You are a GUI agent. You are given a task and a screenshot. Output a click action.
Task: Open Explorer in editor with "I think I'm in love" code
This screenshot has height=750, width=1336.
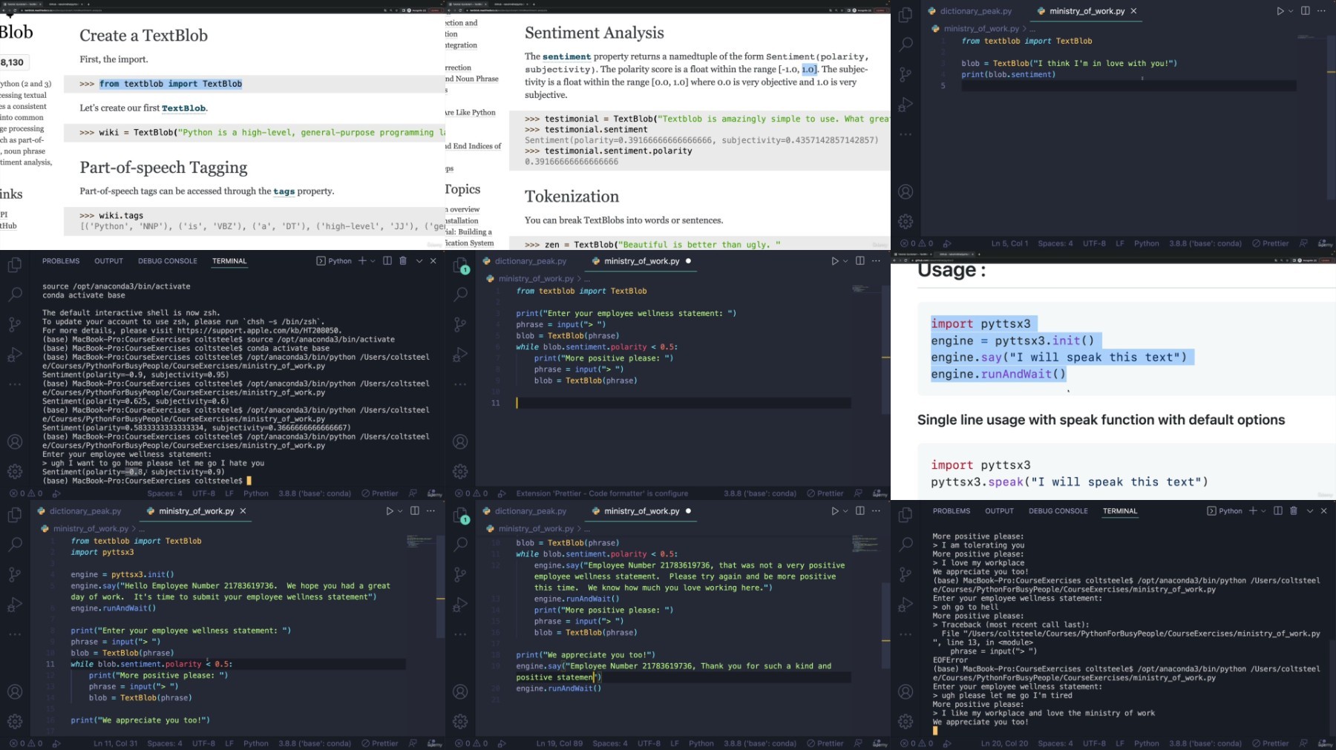click(906, 15)
